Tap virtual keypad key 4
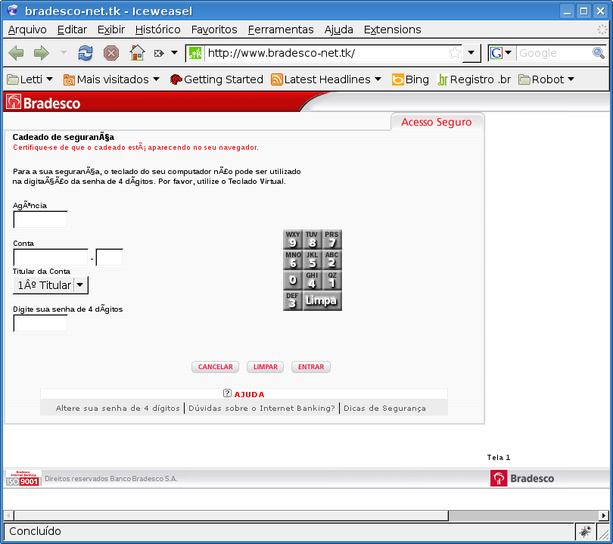The image size is (613, 544). pos(312,280)
